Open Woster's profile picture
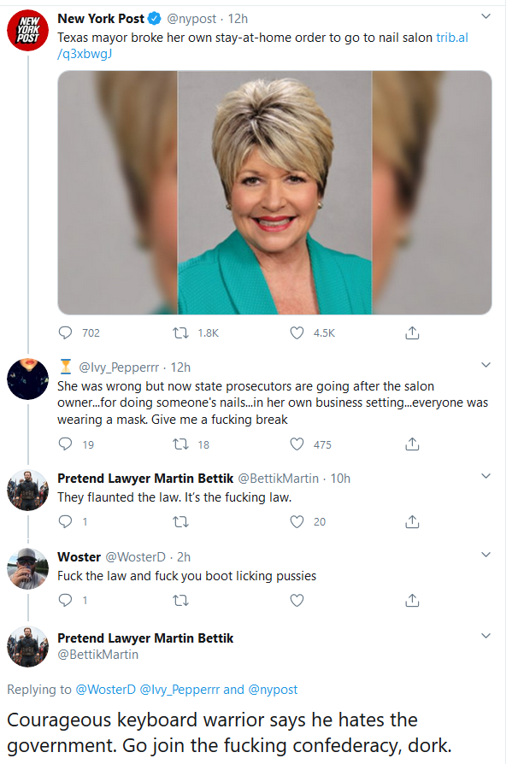The height and width of the screenshot is (764, 518). [27, 568]
